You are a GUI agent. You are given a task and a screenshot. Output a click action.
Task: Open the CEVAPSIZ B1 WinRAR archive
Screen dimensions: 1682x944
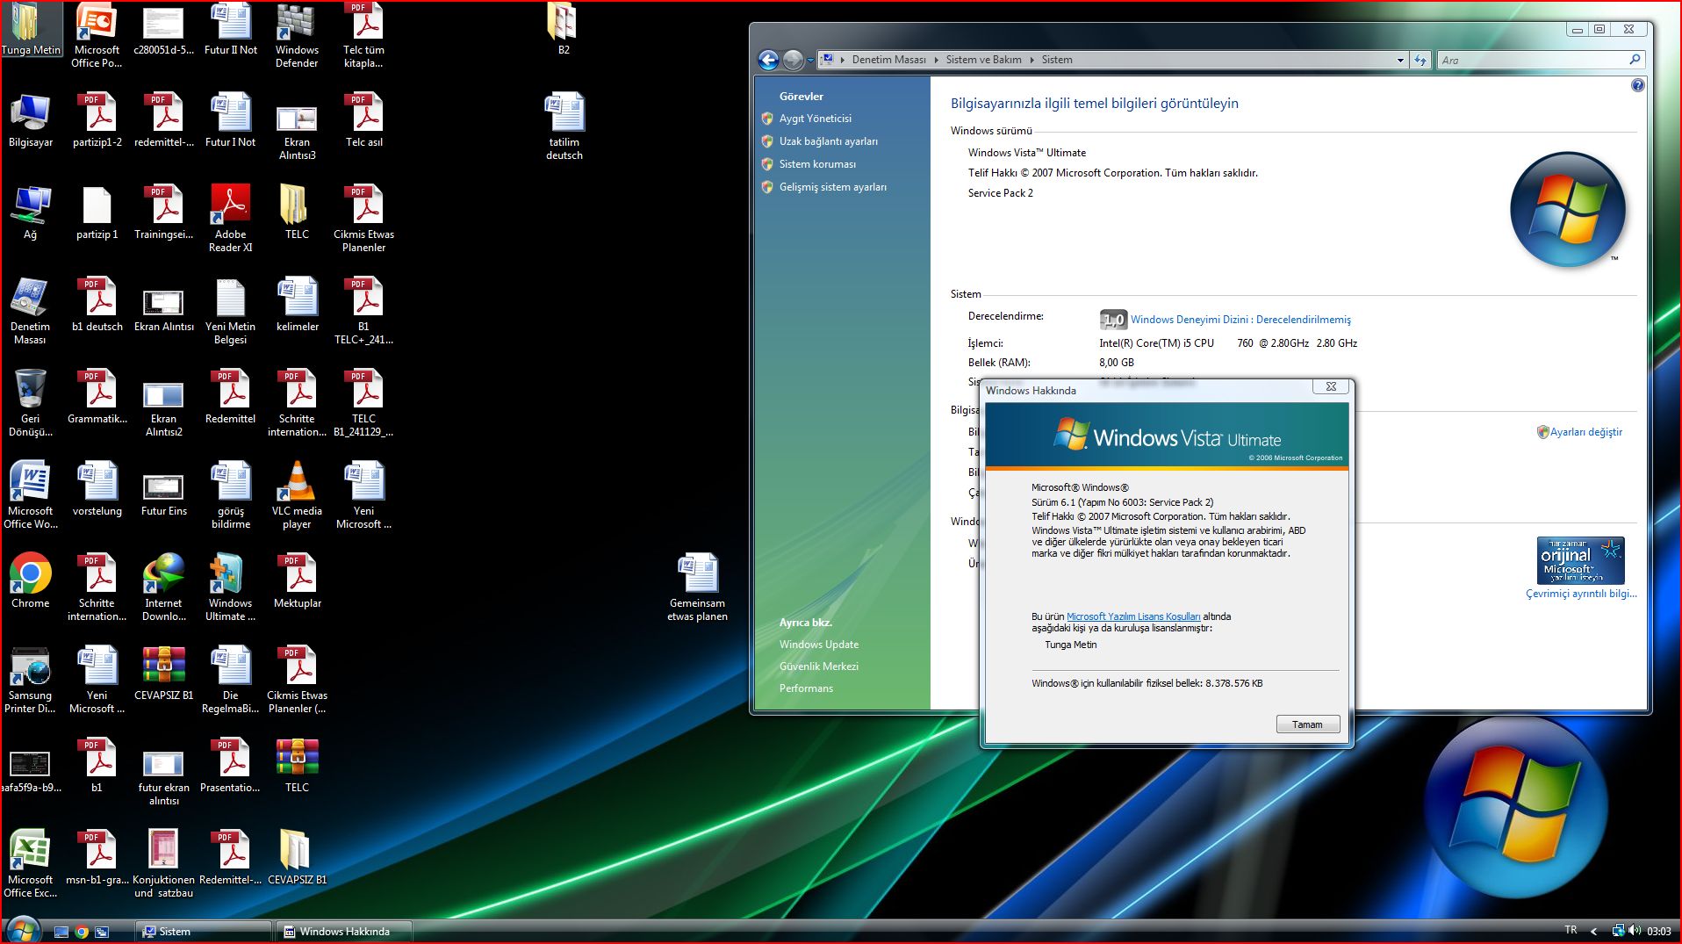163,674
